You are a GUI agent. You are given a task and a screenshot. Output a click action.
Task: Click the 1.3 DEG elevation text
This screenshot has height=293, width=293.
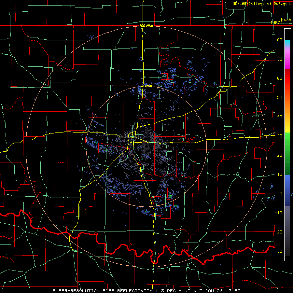click(x=166, y=291)
